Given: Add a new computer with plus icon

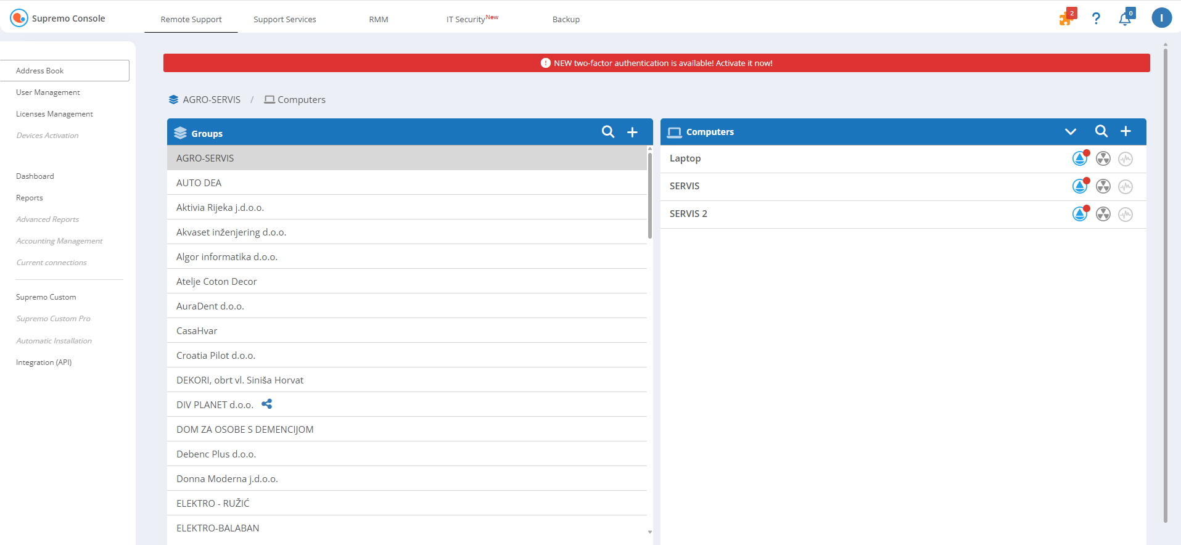Looking at the screenshot, I should pos(1125,131).
